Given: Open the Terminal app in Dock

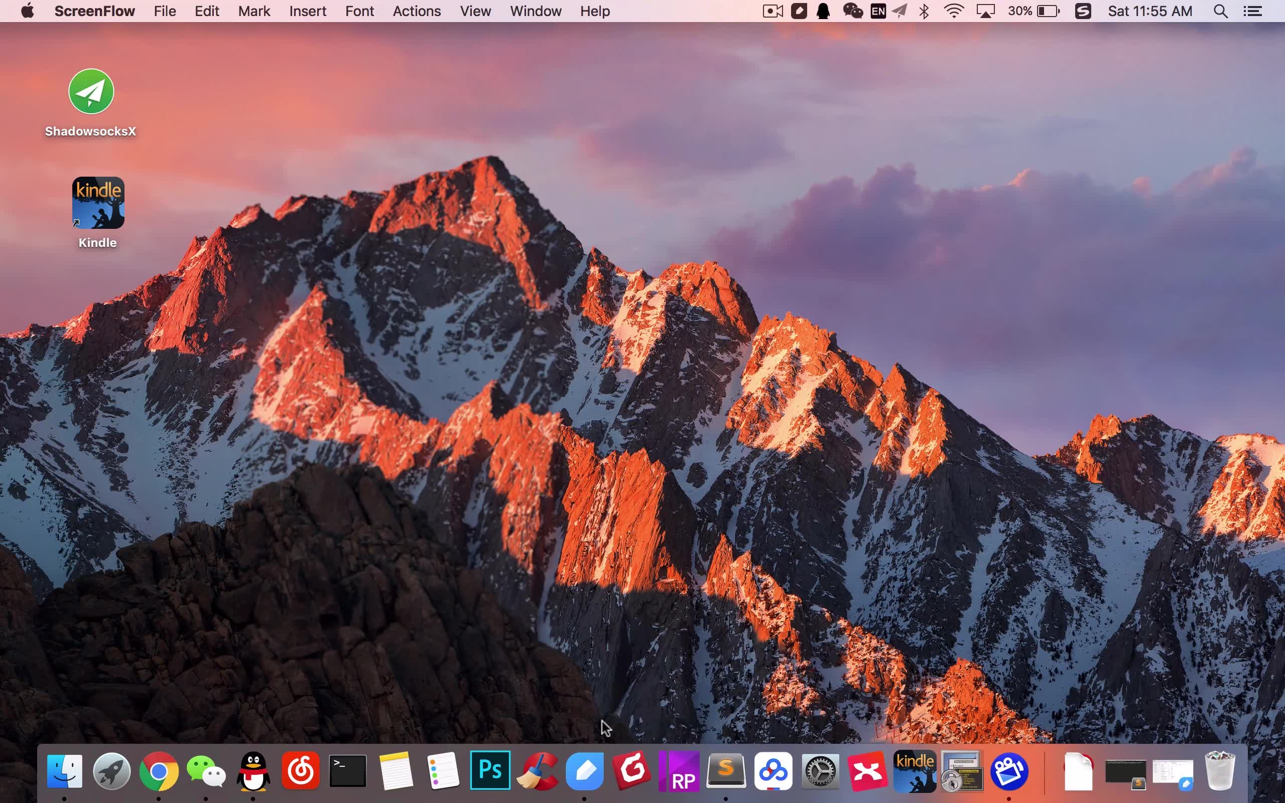Looking at the screenshot, I should coord(348,771).
